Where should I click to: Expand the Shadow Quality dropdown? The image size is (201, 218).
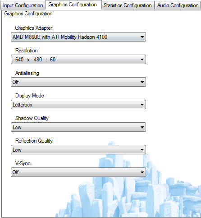(x=78, y=127)
